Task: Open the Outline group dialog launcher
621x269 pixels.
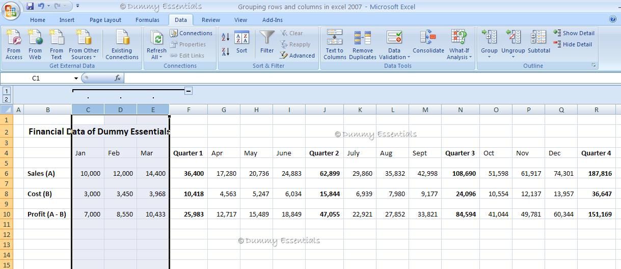Action: [x=594, y=66]
